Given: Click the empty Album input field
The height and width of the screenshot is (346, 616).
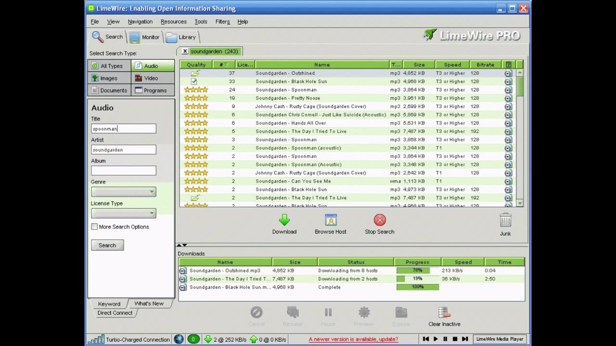Looking at the screenshot, I should point(124,171).
